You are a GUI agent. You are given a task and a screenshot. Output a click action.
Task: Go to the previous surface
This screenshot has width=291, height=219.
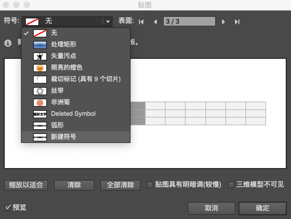(x=155, y=22)
